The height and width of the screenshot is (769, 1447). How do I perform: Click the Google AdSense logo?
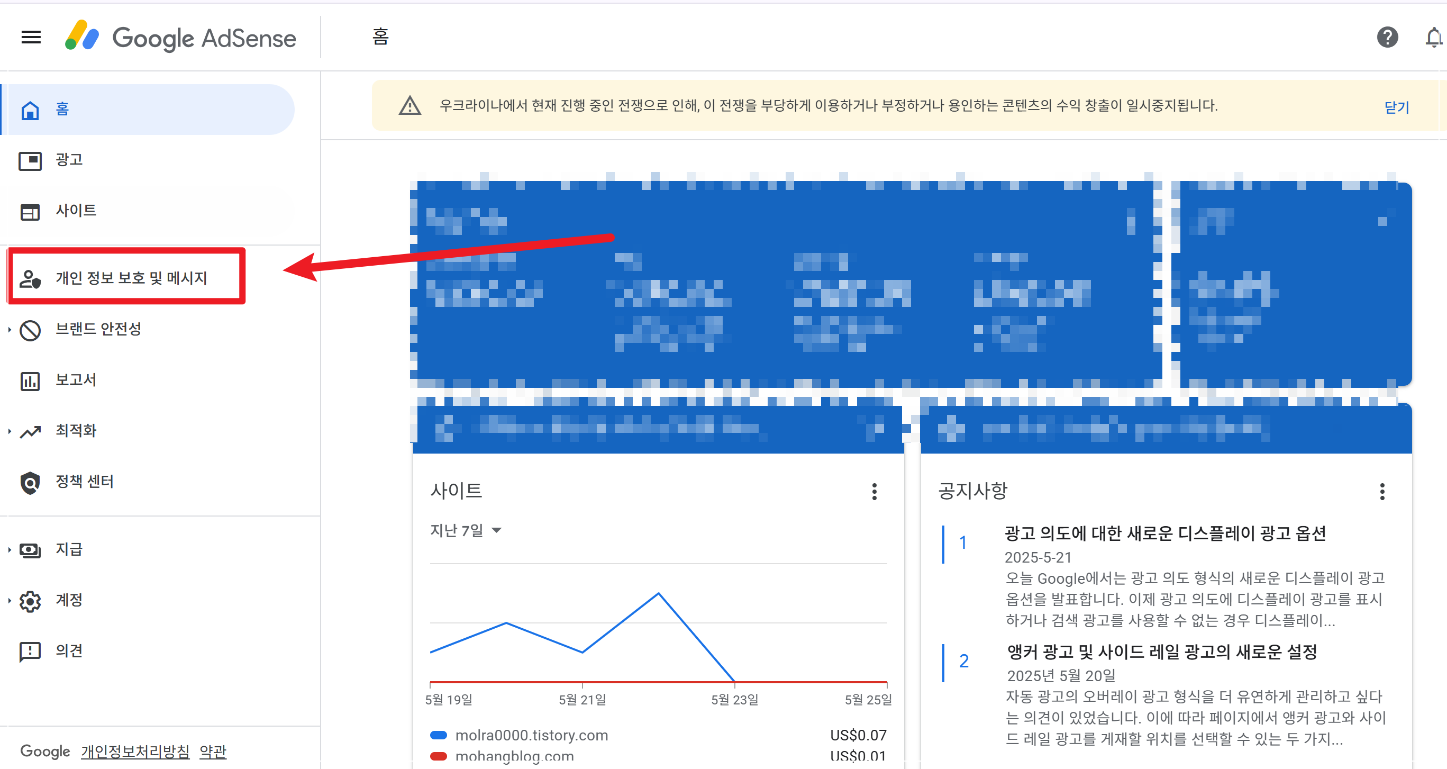point(180,38)
